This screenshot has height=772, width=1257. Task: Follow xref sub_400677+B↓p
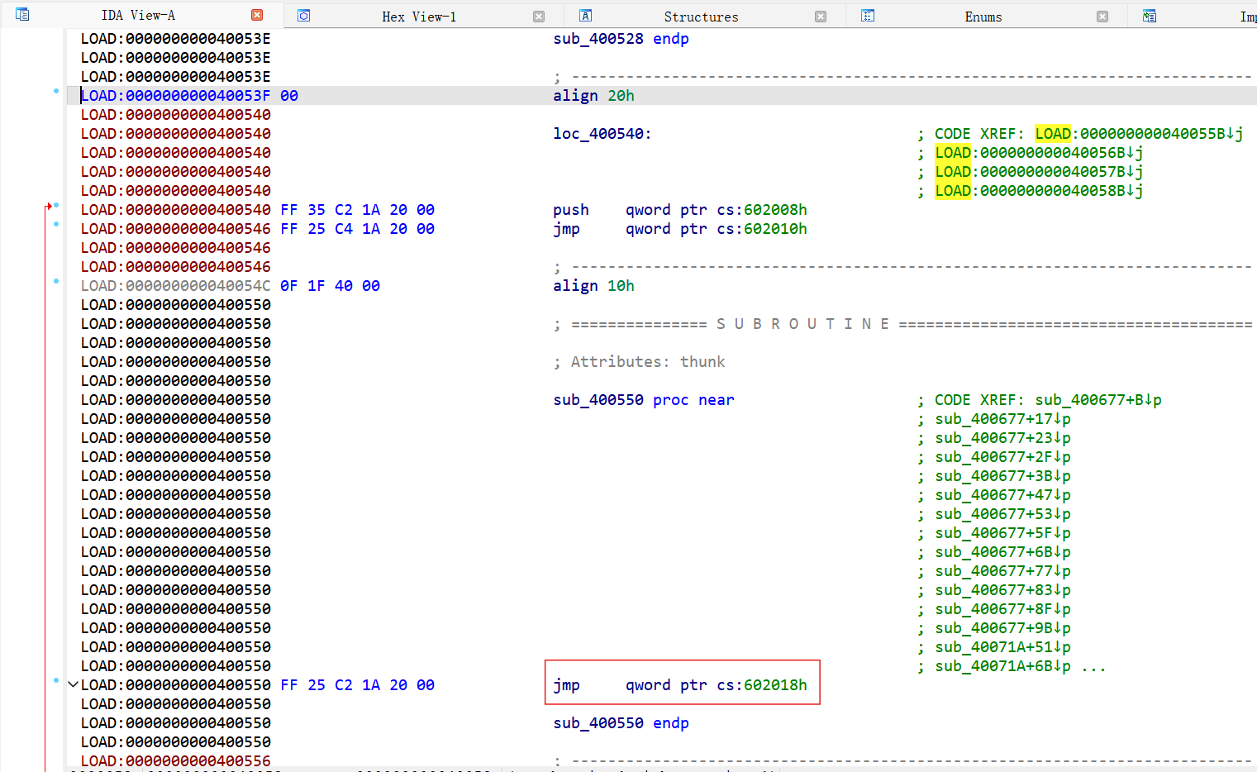(x=1098, y=400)
